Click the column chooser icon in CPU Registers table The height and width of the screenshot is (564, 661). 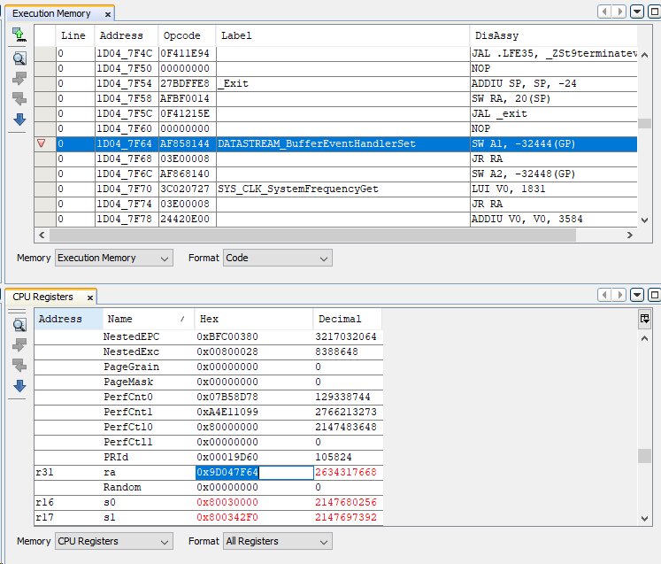click(645, 319)
